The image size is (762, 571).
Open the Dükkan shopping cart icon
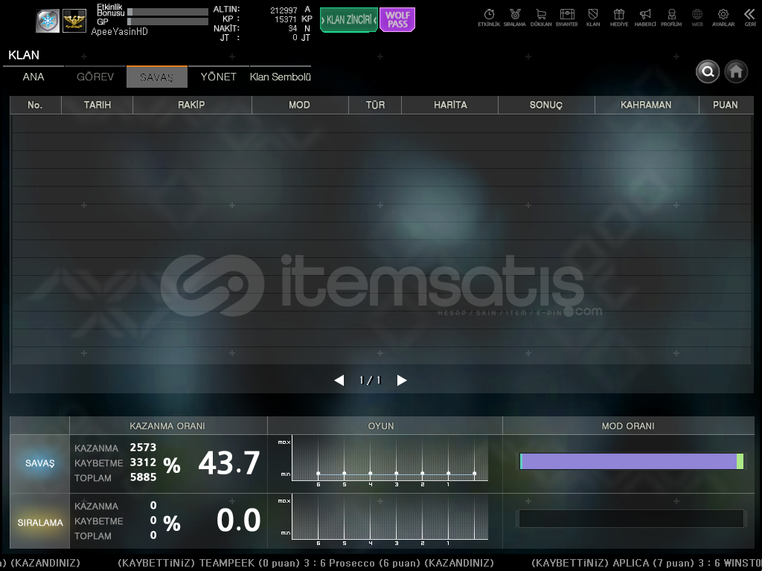541,15
